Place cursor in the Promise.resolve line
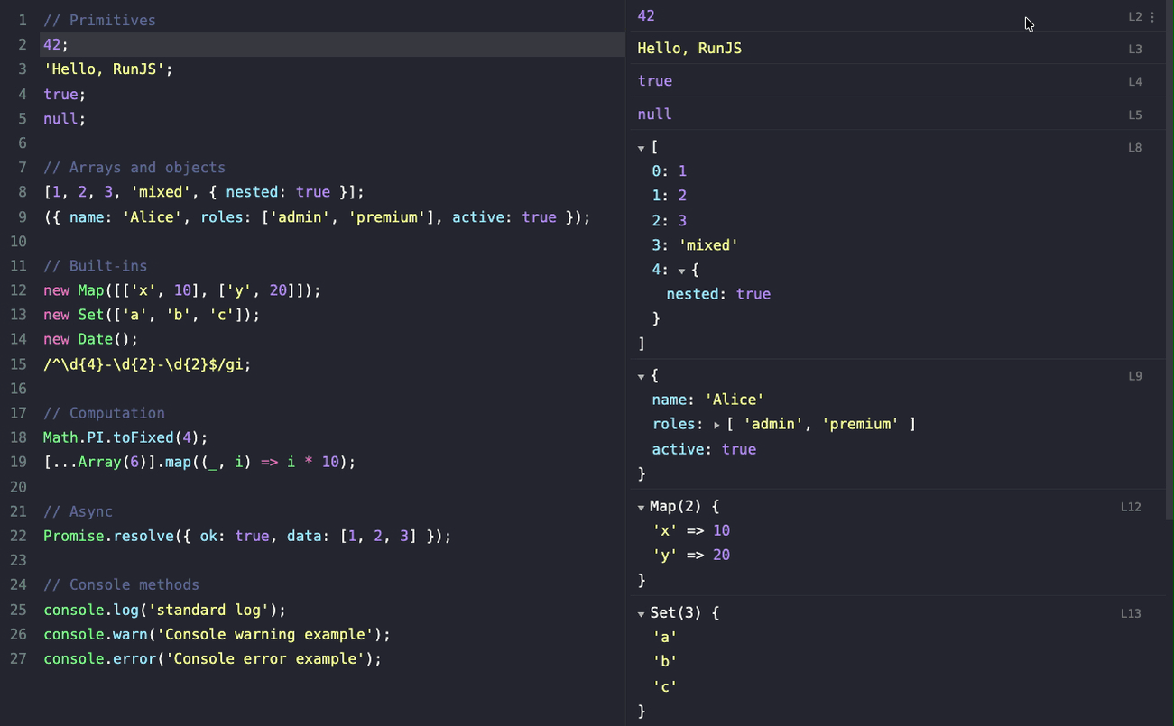 246,536
